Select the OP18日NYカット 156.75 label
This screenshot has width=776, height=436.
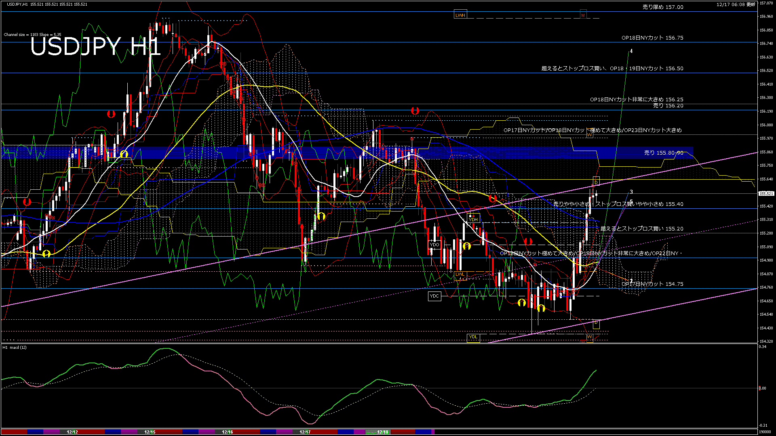tap(652, 38)
